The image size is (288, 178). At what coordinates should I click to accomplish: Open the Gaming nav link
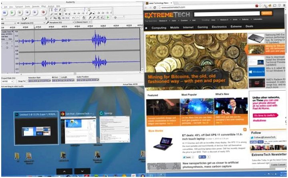pos(203,27)
